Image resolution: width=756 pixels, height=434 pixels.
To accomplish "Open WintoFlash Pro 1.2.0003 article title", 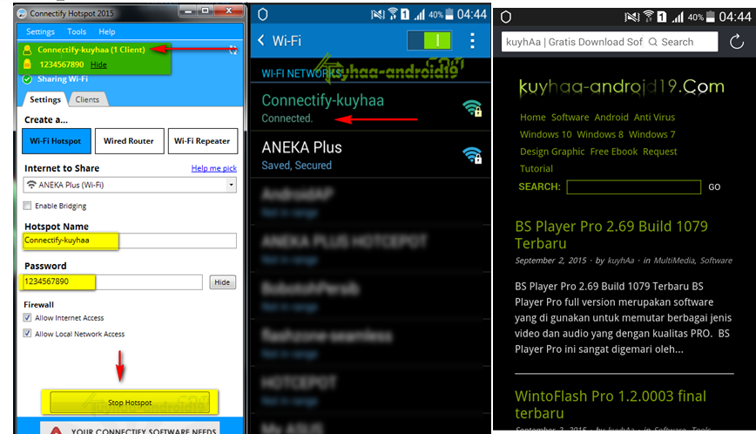I will (x=611, y=404).
